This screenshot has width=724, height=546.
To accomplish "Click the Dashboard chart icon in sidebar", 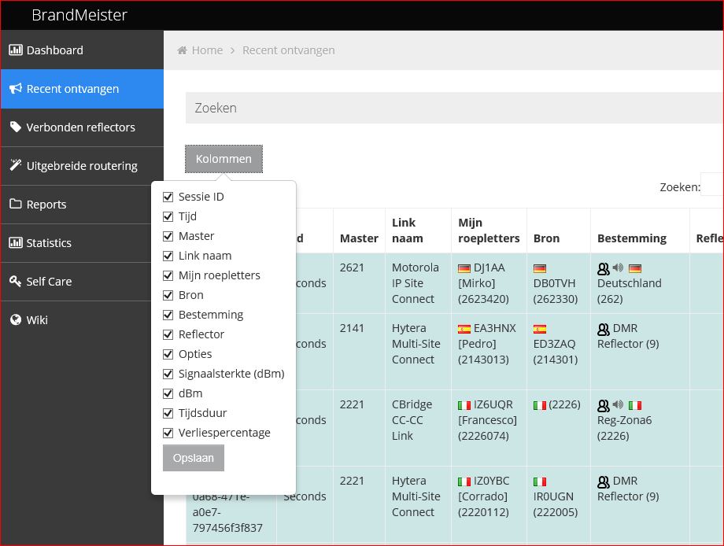I will 15,50.
